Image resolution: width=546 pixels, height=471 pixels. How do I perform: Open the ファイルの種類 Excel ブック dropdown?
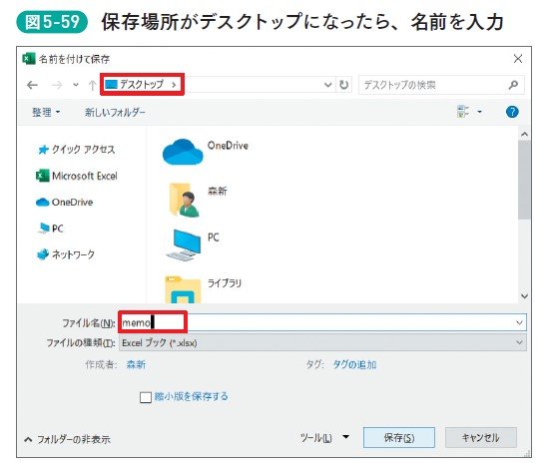point(322,342)
